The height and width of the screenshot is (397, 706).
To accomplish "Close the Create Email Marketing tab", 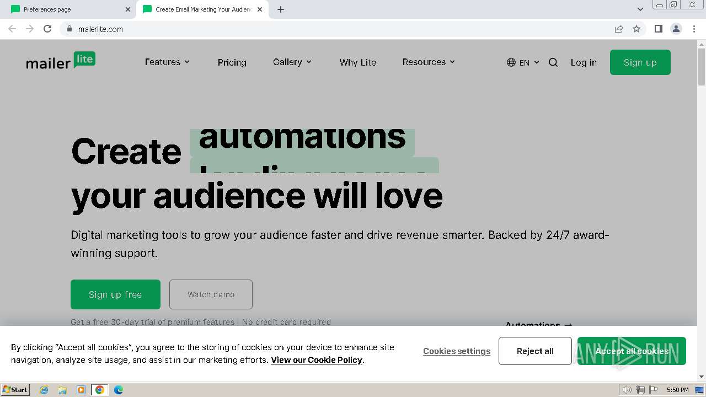I will (260, 9).
